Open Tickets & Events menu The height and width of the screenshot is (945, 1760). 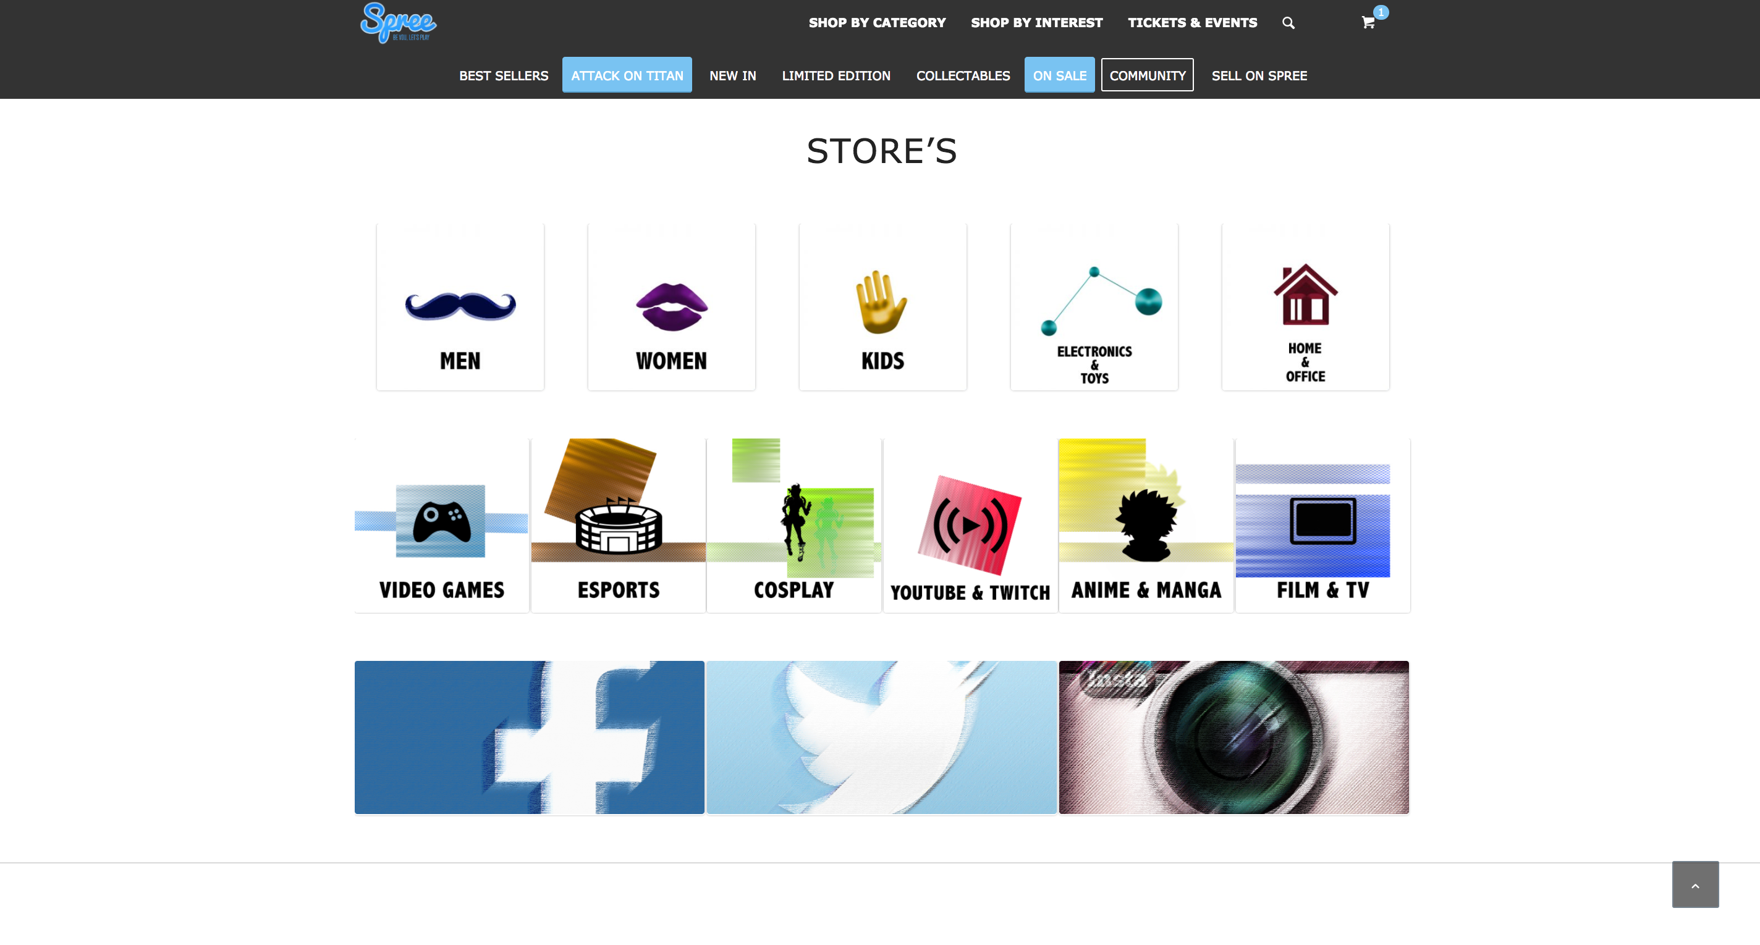(1192, 23)
